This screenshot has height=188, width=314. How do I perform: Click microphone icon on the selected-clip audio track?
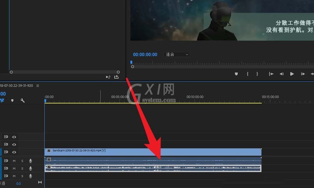30,168
